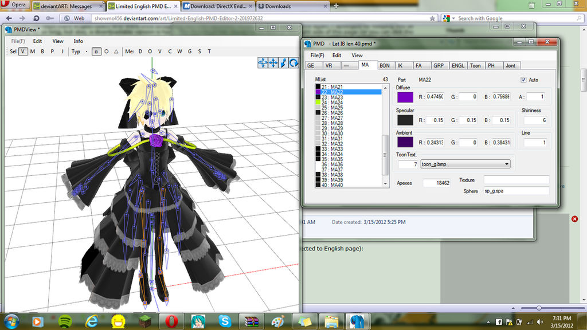Toggle the square selection shape button

pos(96,52)
